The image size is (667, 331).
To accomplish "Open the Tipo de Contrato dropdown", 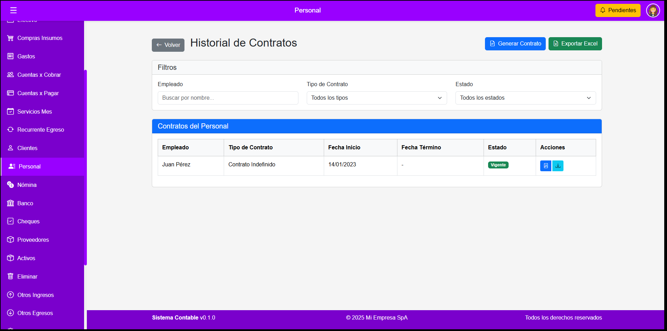I will (x=377, y=98).
